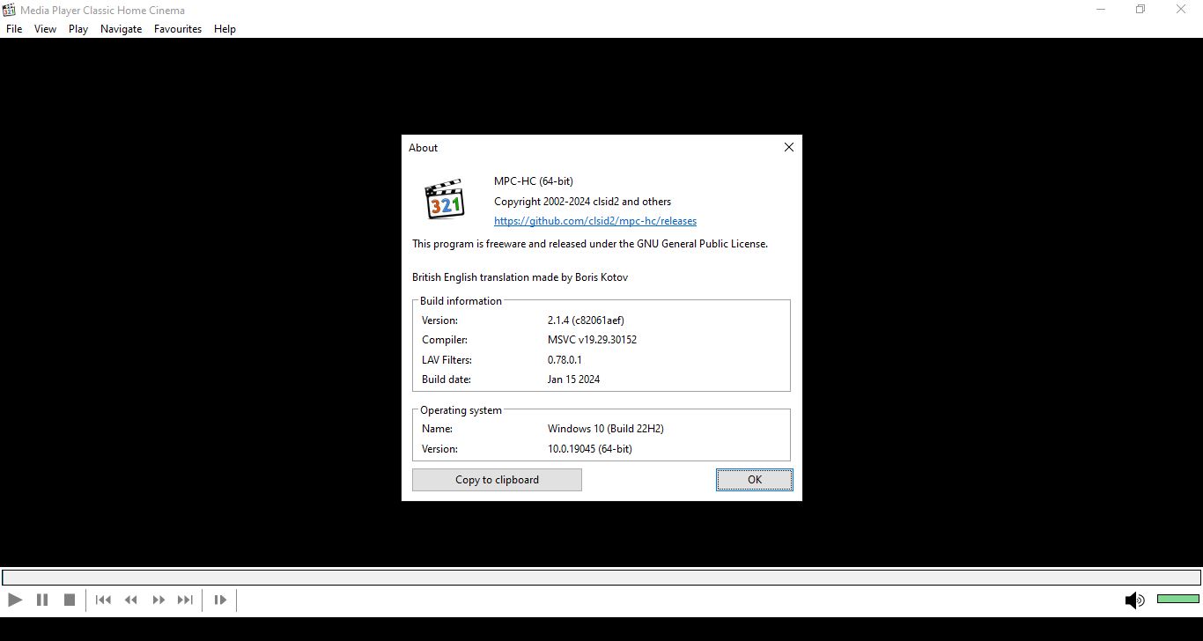This screenshot has width=1203, height=641.
Task: Click the app icon in title bar
Action: [x=9, y=10]
